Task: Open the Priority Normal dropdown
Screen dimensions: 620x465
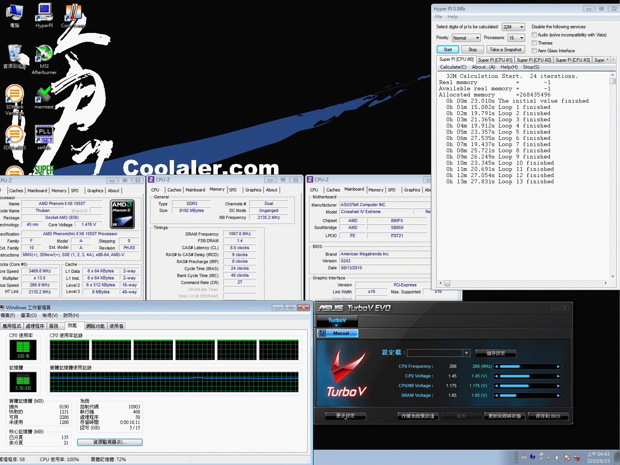Action: tap(466, 38)
